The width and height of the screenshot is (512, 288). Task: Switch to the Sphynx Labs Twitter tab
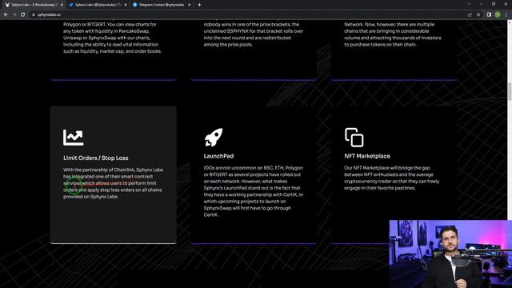point(97,5)
